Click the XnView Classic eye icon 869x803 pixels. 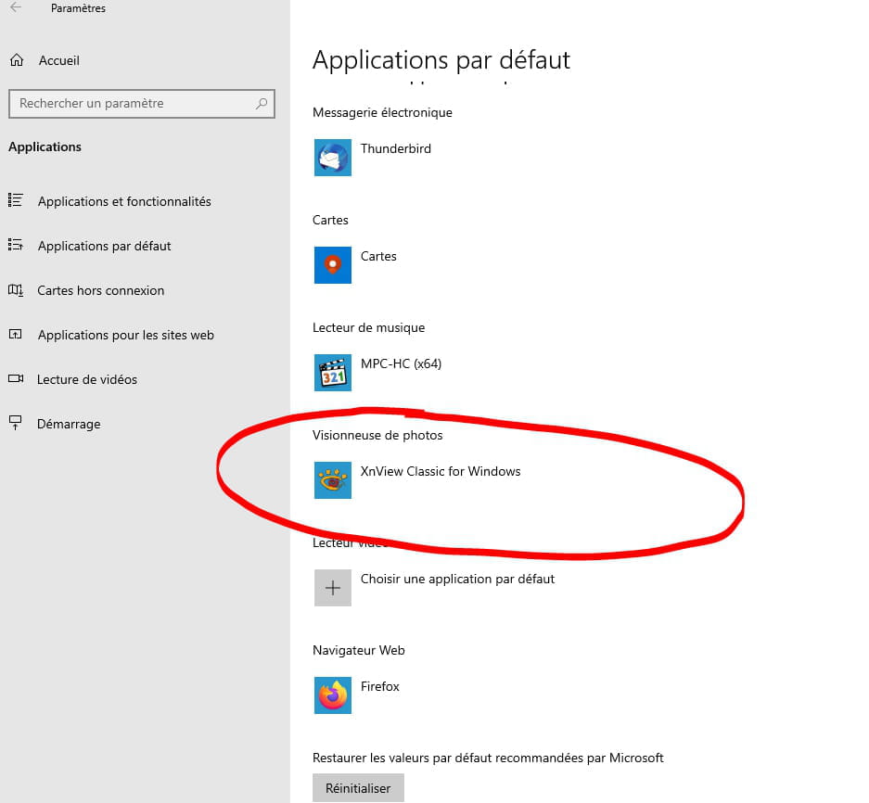(332, 480)
